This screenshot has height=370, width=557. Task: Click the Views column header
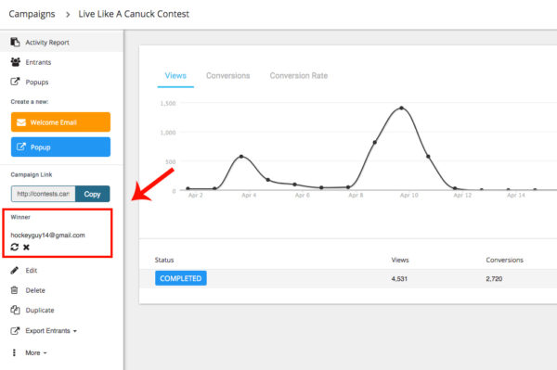click(400, 260)
